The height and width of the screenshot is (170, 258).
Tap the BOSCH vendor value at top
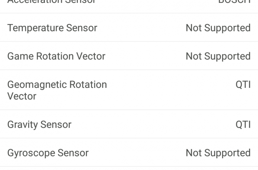(234, 2)
